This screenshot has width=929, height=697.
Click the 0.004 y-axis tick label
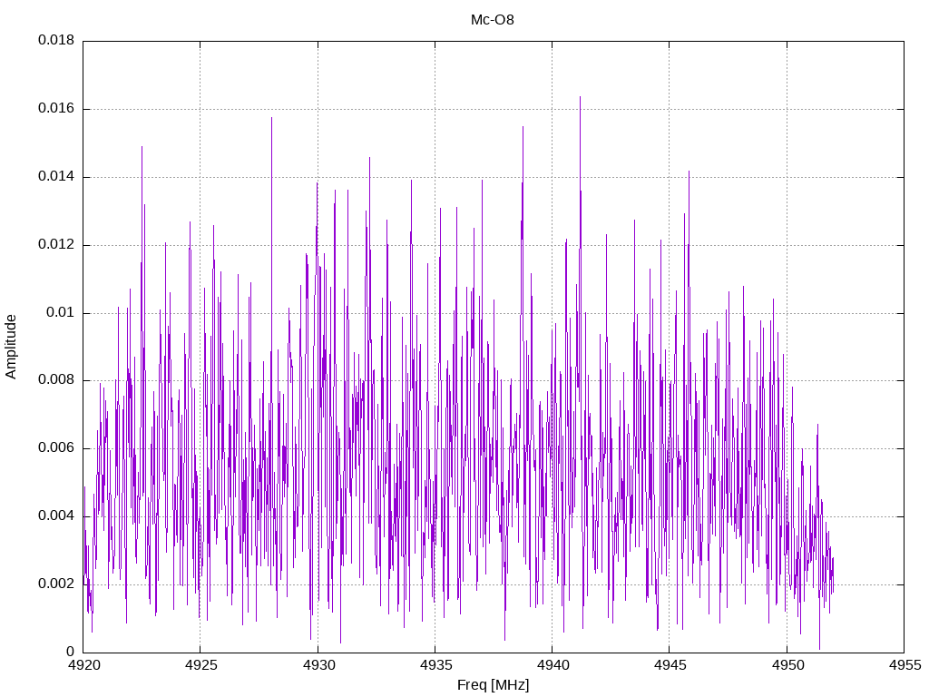coord(56,515)
